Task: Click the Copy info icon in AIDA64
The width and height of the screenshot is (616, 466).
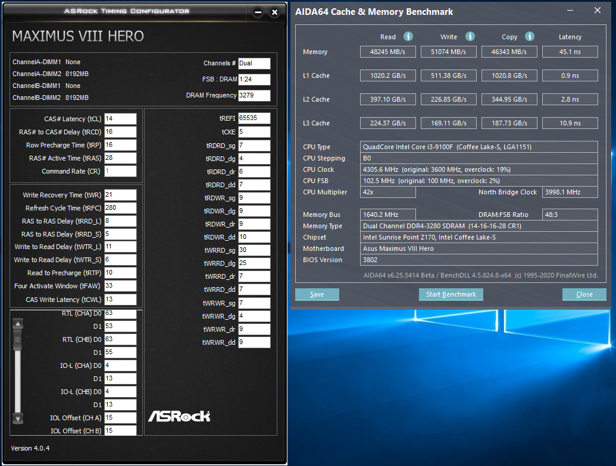Action: [530, 36]
